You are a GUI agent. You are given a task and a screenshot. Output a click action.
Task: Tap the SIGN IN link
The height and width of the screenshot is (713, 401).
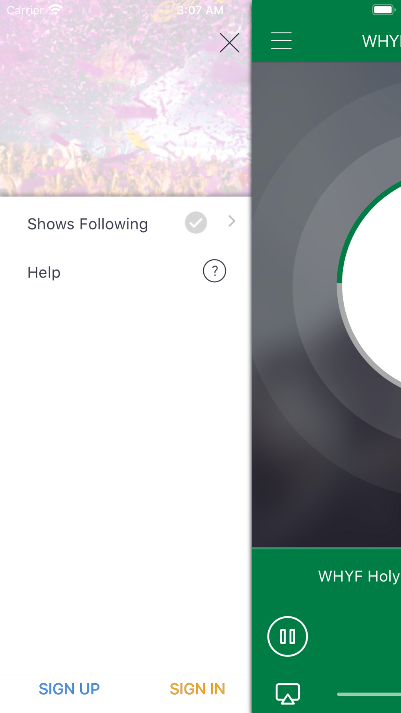[197, 689]
